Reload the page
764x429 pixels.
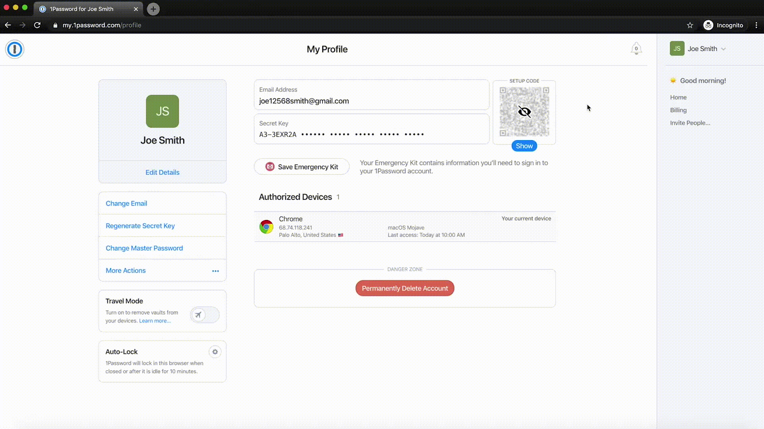[x=37, y=25]
